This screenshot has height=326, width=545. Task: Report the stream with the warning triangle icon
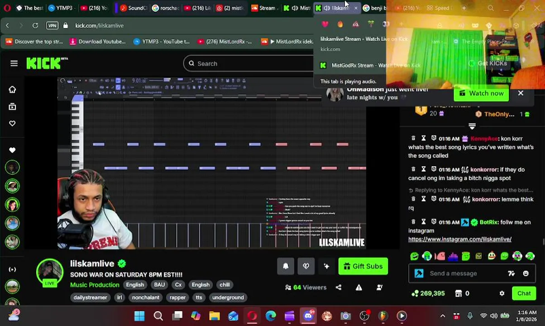pyautogui.click(x=359, y=288)
